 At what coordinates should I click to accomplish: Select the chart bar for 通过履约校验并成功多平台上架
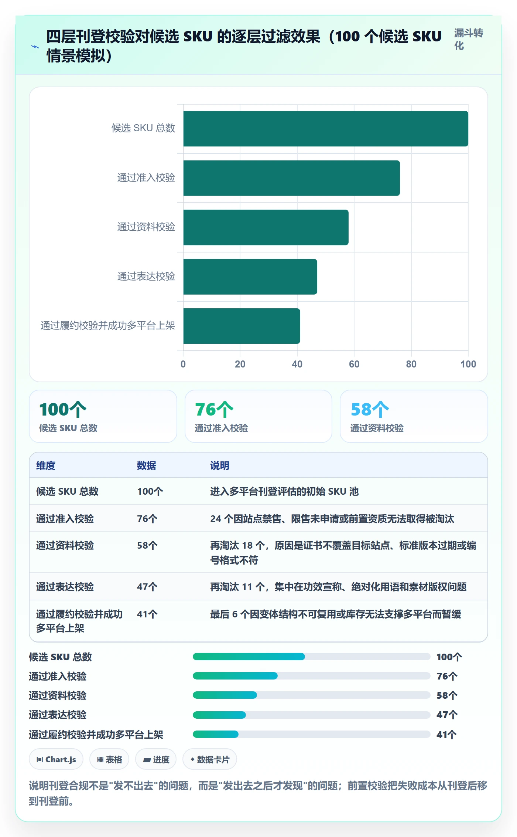[x=242, y=326]
